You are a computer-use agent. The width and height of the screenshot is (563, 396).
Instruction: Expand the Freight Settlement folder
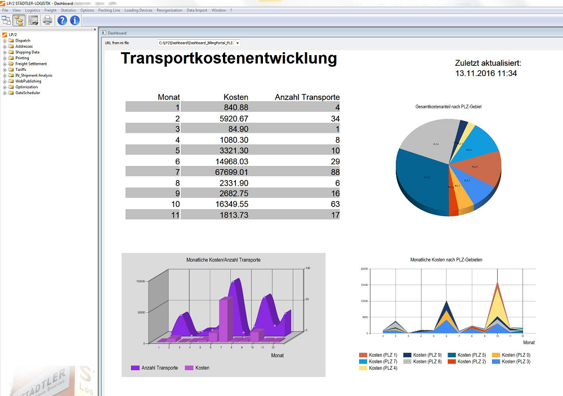[x=5, y=64]
